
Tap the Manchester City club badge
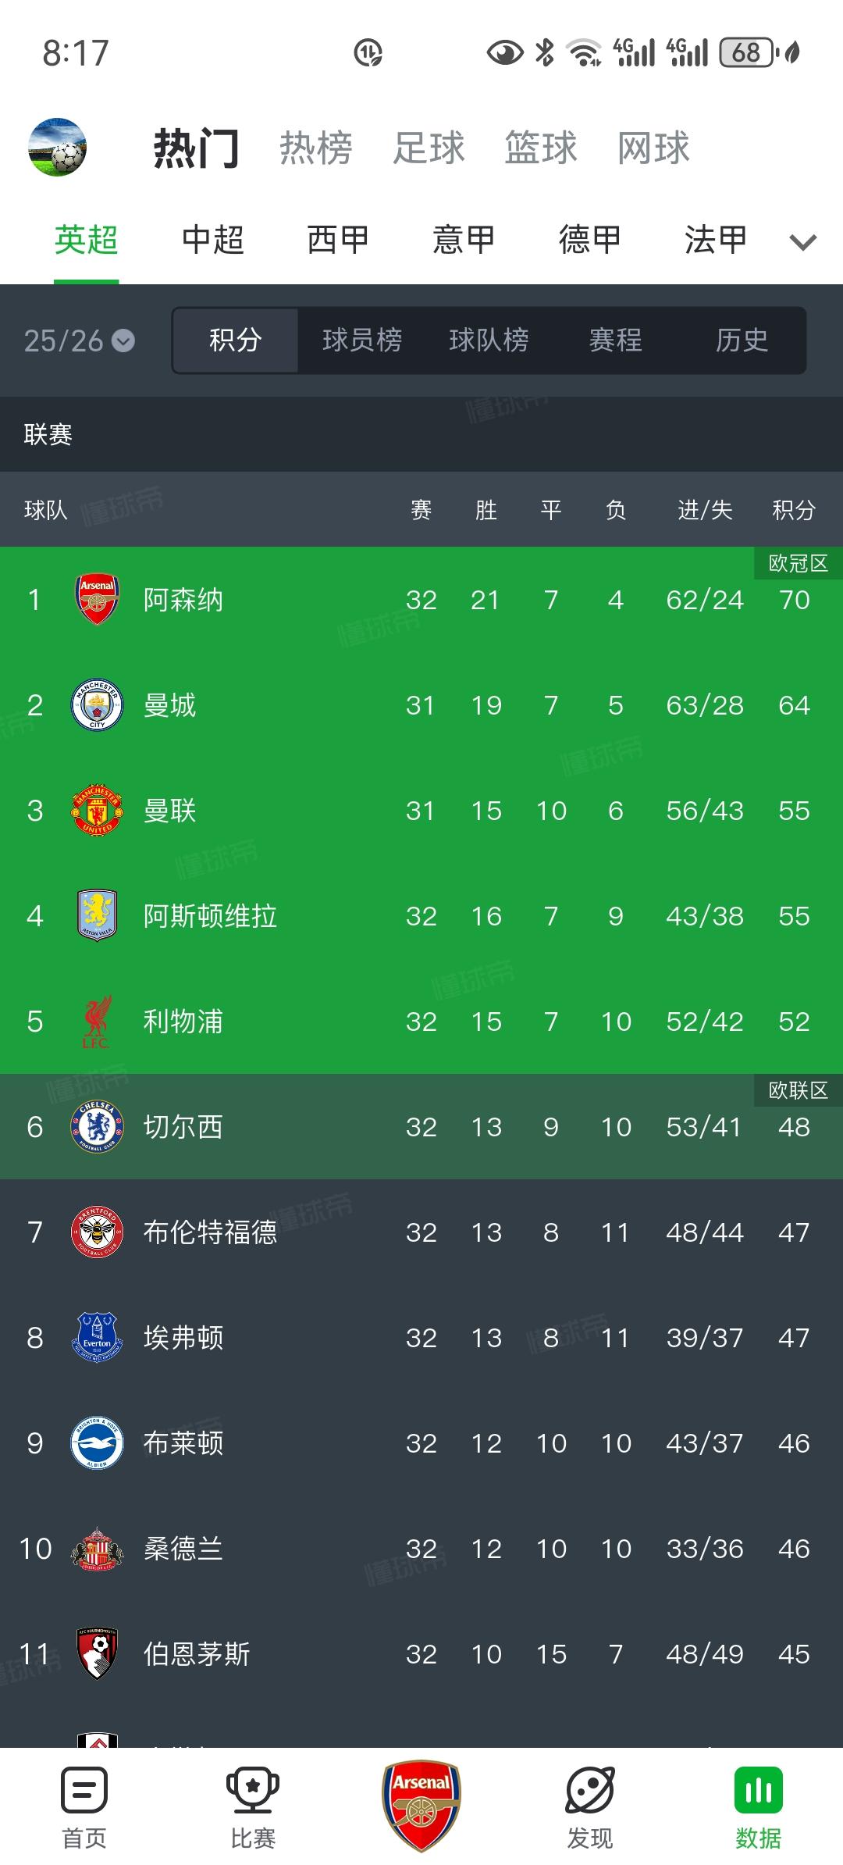point(97,705)
